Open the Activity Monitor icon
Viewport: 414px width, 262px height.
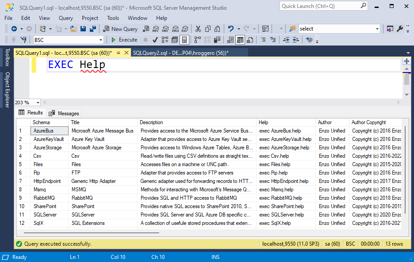click(265, 29)
